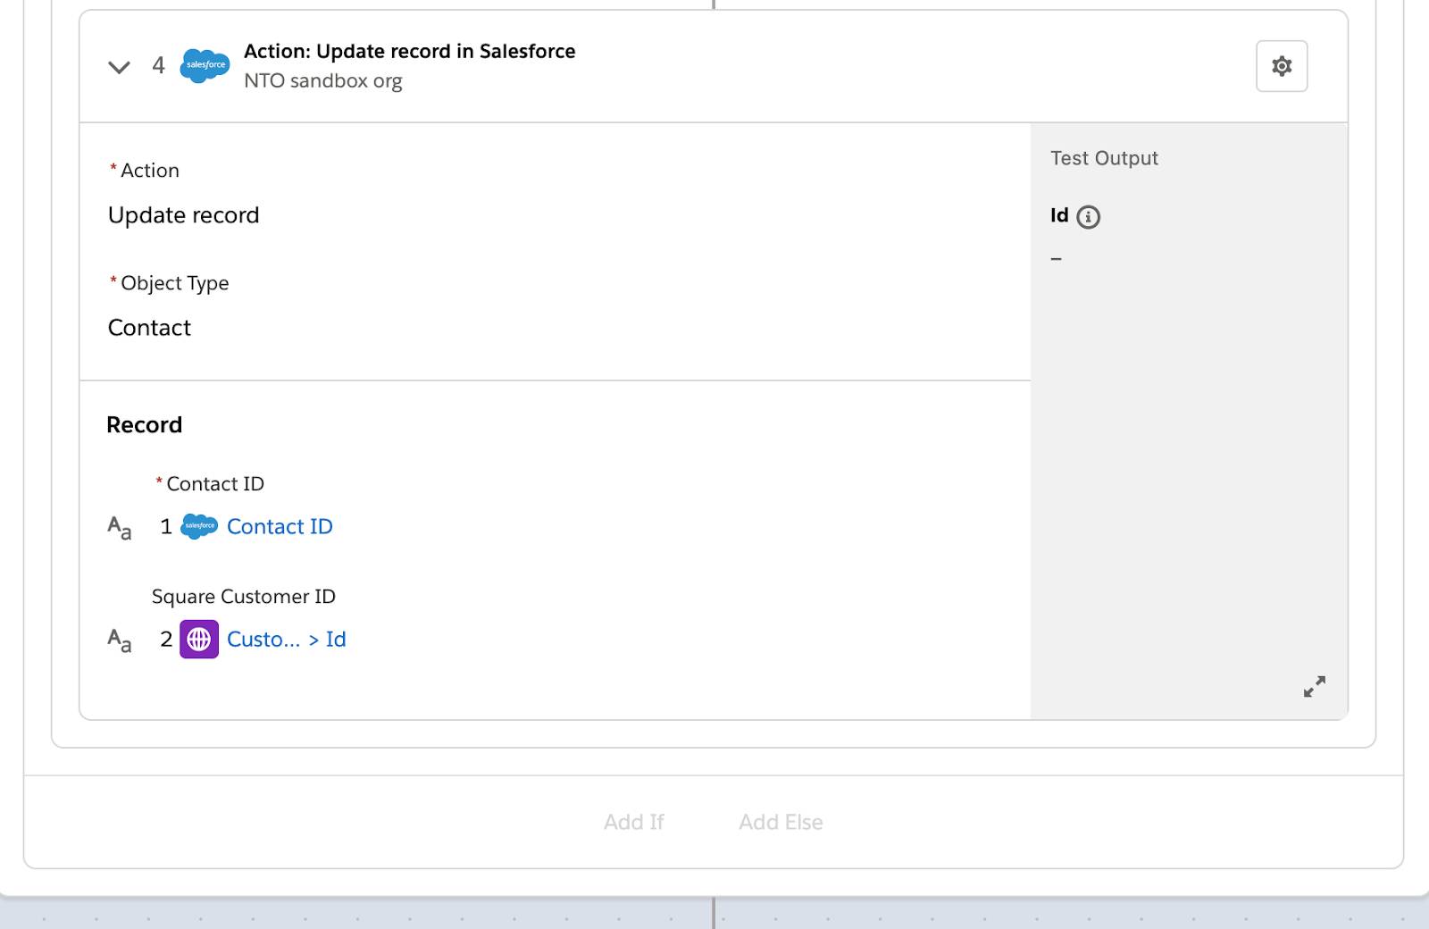Click the Salesforce icon in Contact ID pill
Screen dimensions: 1429x929
coord(199,526)
